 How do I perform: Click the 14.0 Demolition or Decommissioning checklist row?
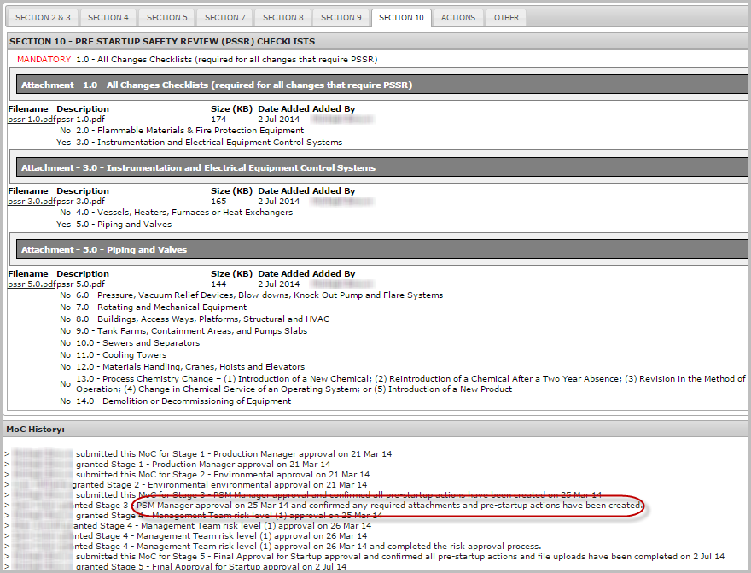click(x=183, y=401)
